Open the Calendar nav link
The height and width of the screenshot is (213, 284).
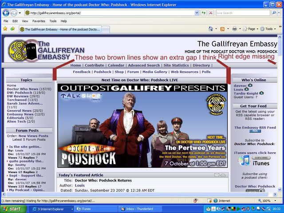click(116, 65)
